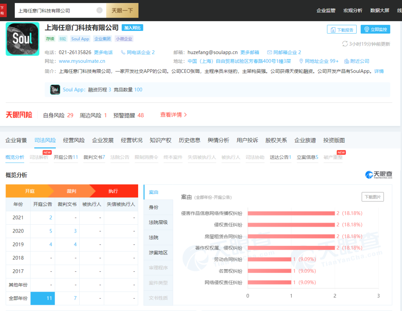Open the Soul company logo image
Image resolution: width=402 pixels, height=311 pixels.
[23, 39]
